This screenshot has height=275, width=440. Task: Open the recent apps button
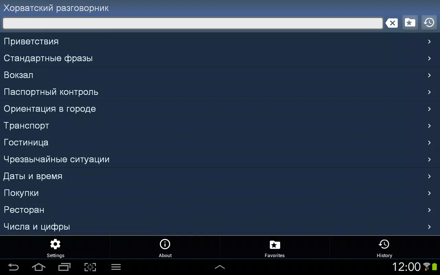pyautogui.click(x=64, y=267)
